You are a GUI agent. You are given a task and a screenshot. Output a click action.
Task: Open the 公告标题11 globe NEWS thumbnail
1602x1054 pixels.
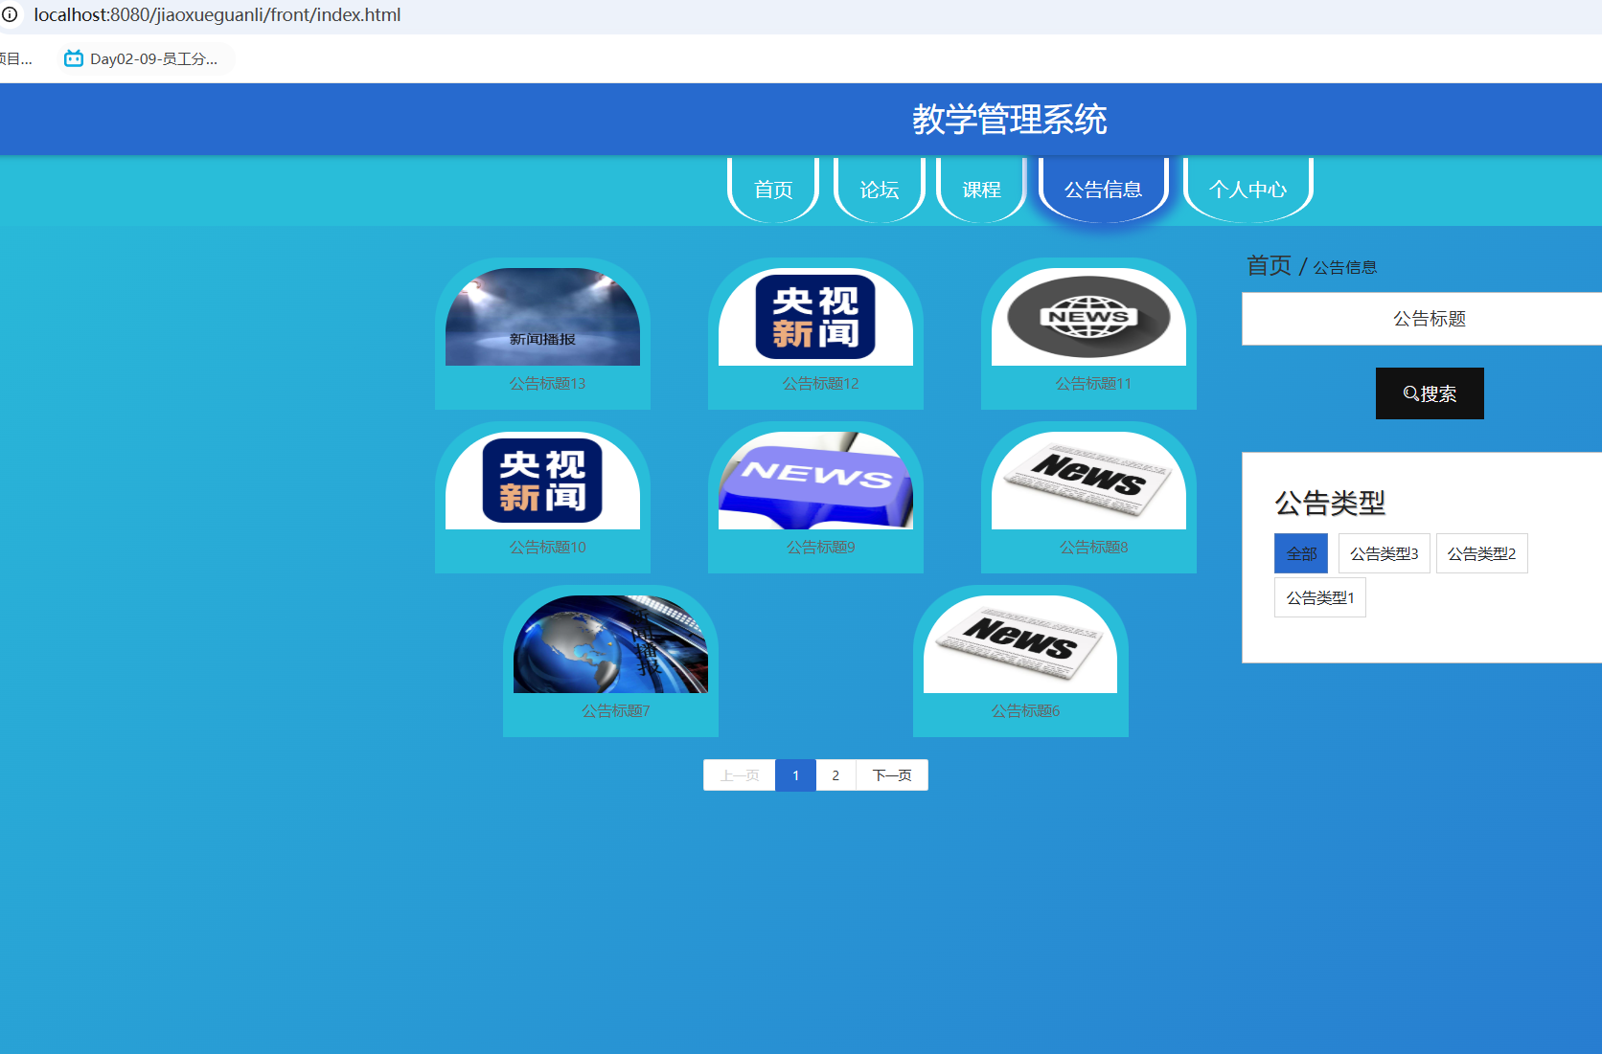[x=1088, y=317]
